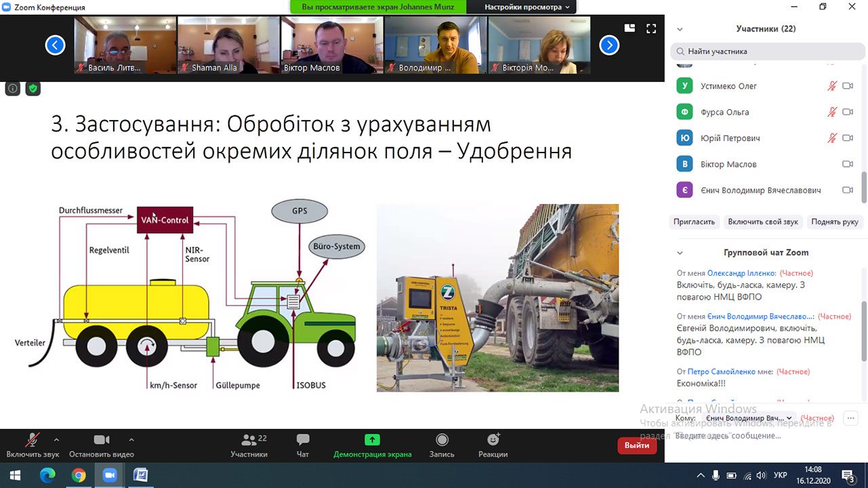Open chat more options ellipsis button
This screenshot has height=488, width=868.
[x=852, y=418]
